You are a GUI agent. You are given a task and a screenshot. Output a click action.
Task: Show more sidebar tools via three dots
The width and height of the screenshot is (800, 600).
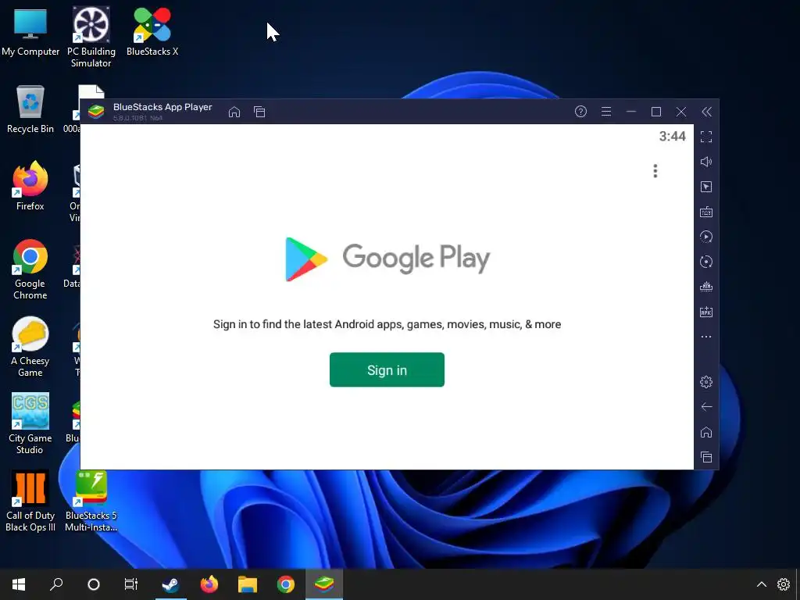(706, 337)
